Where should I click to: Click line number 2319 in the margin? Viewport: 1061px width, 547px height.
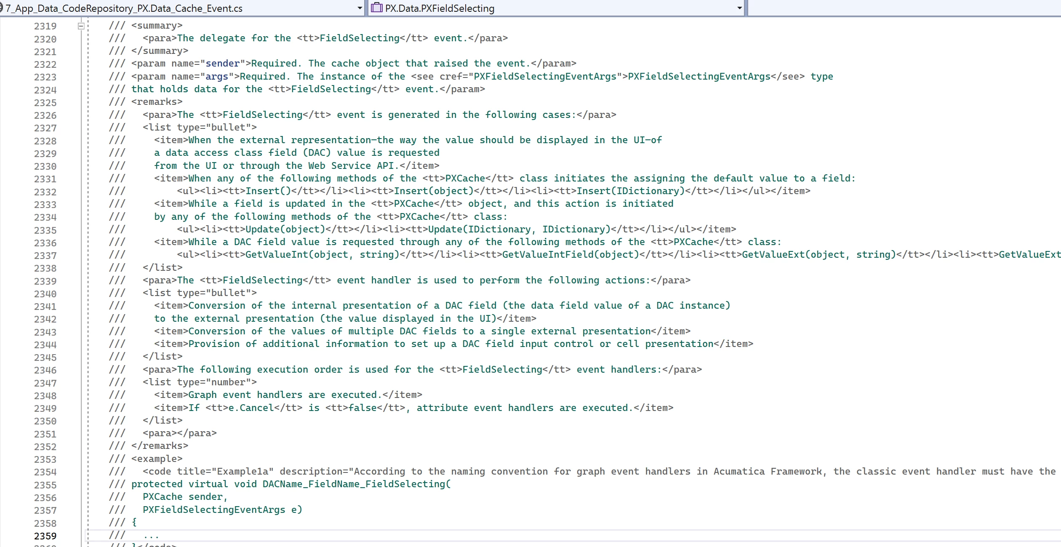pyautogui.click(x=45, y=26)
